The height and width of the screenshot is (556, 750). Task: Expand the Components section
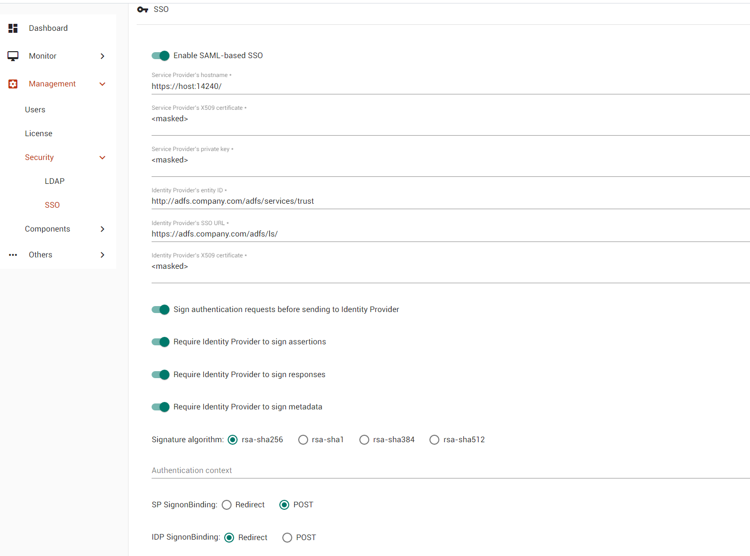pyautogui.click(x=102, y=229)
